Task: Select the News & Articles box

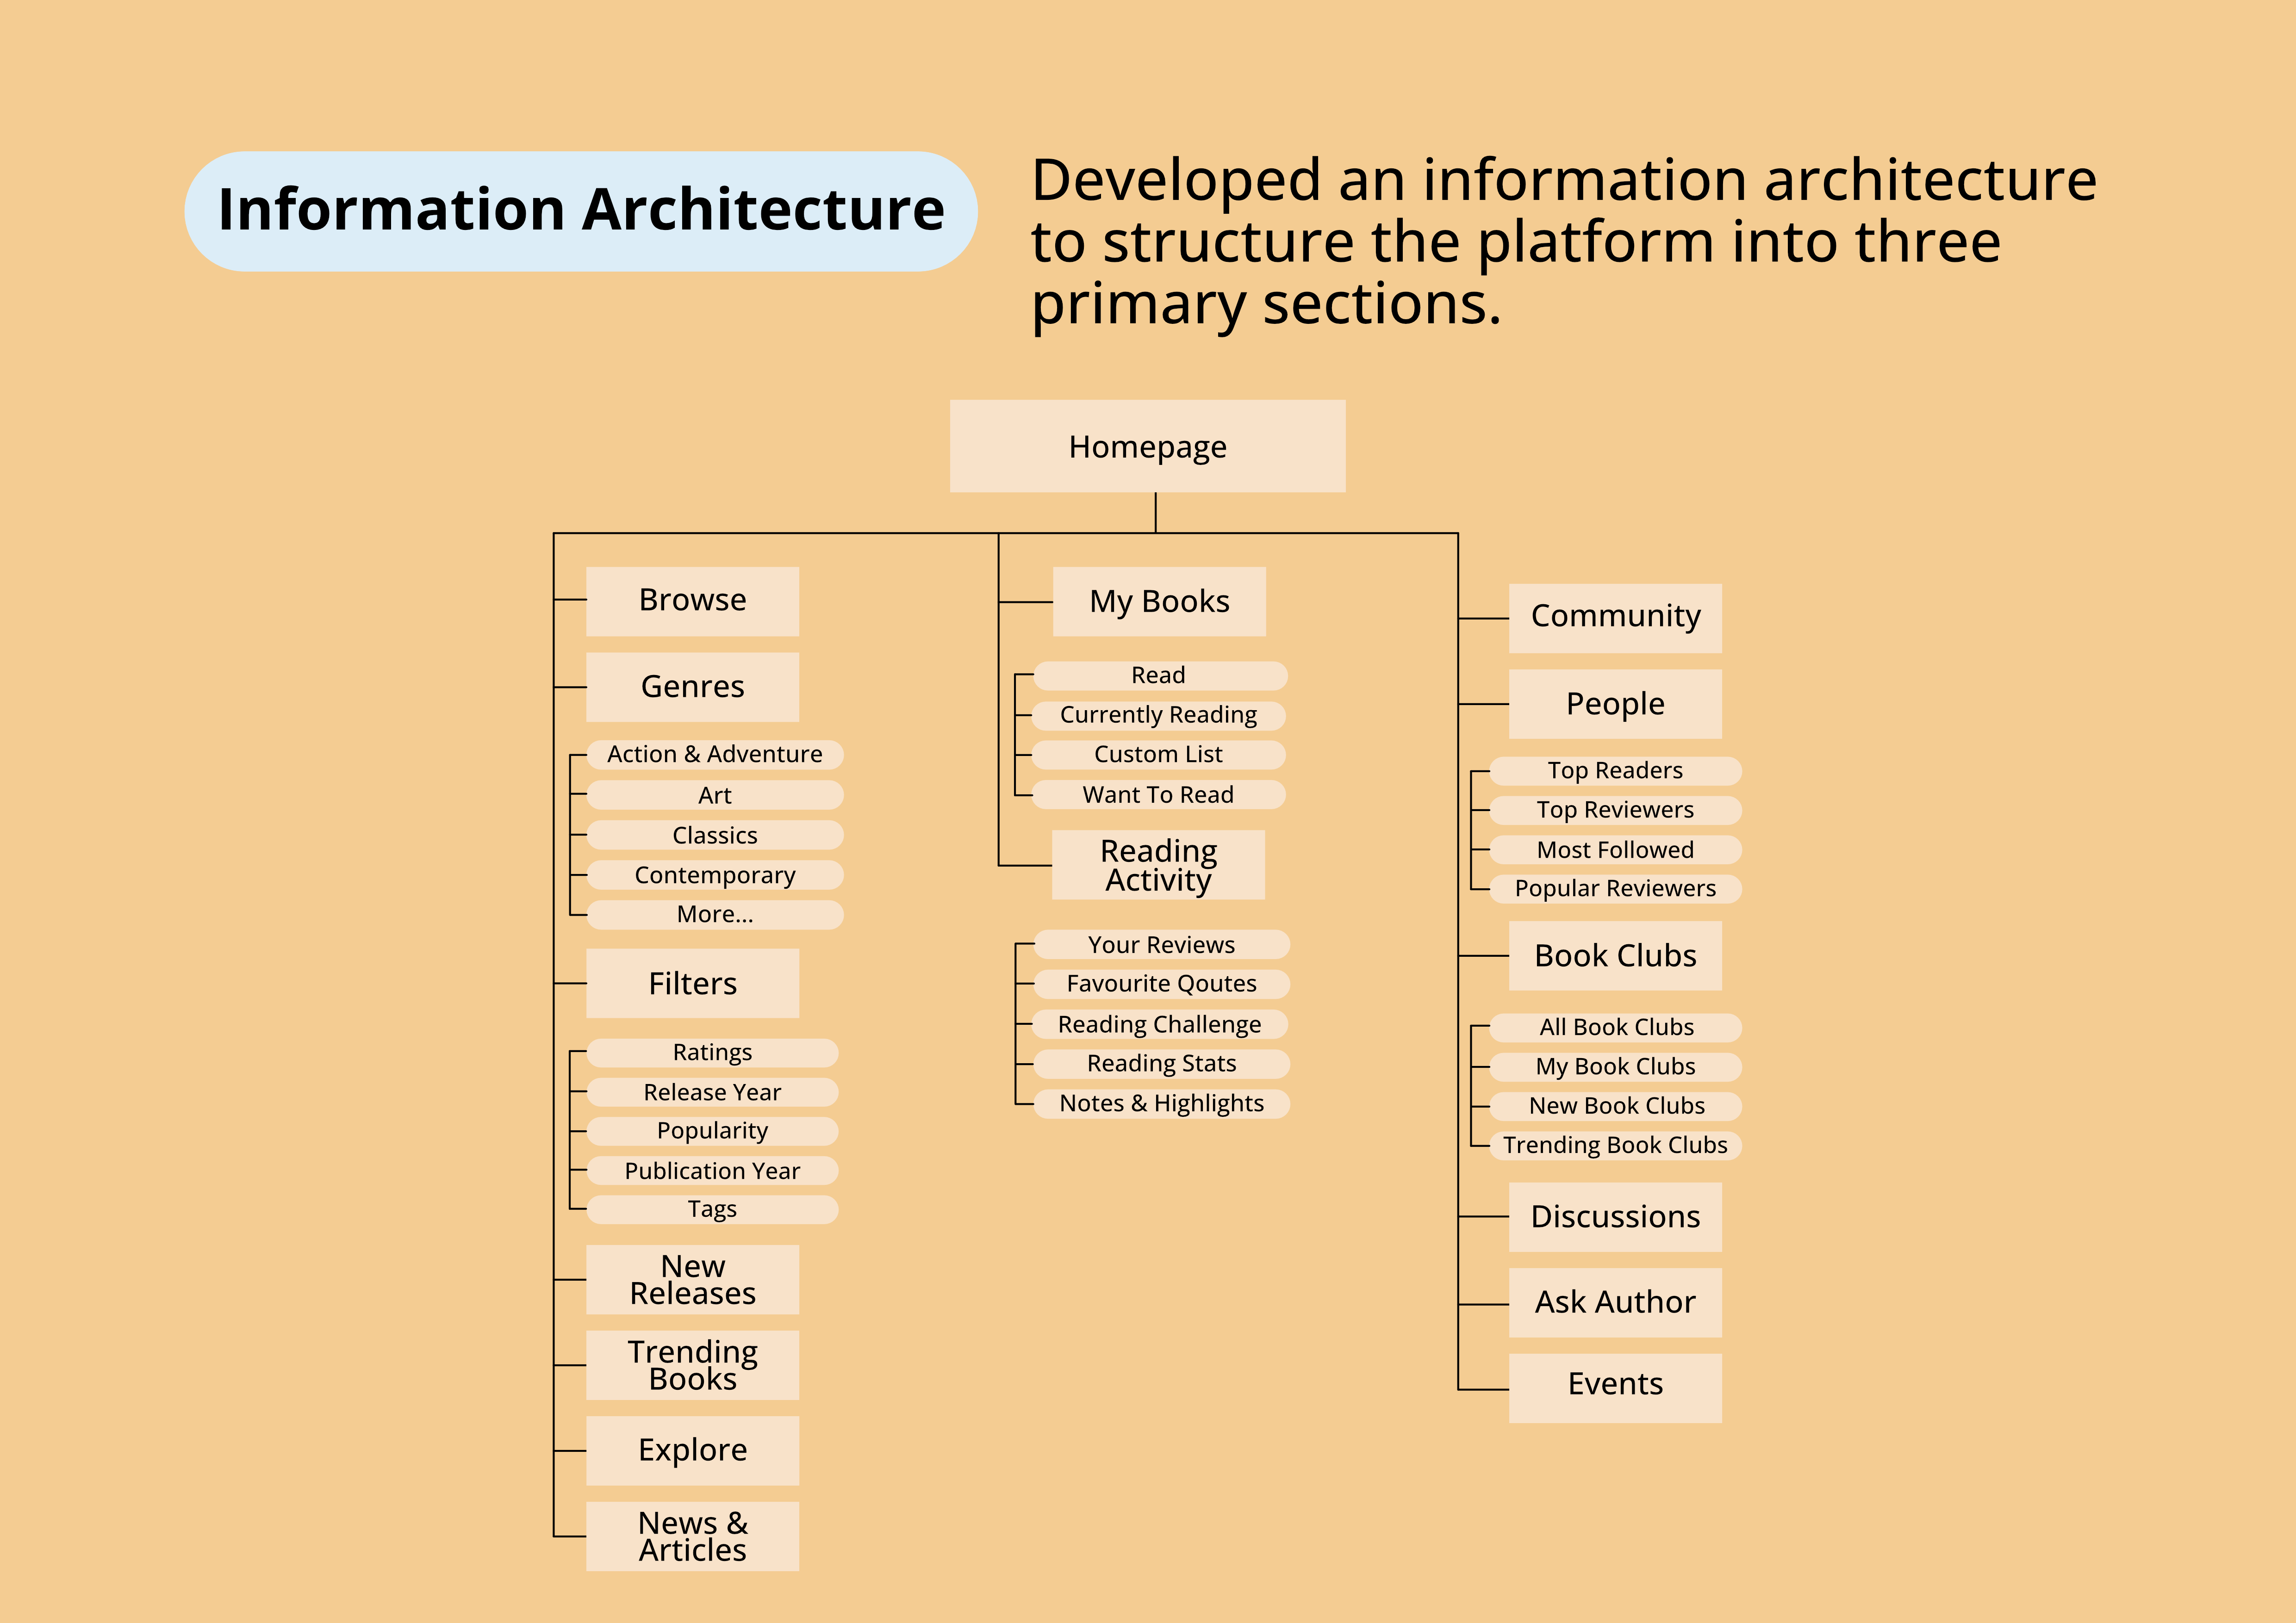Action: 692,1536
